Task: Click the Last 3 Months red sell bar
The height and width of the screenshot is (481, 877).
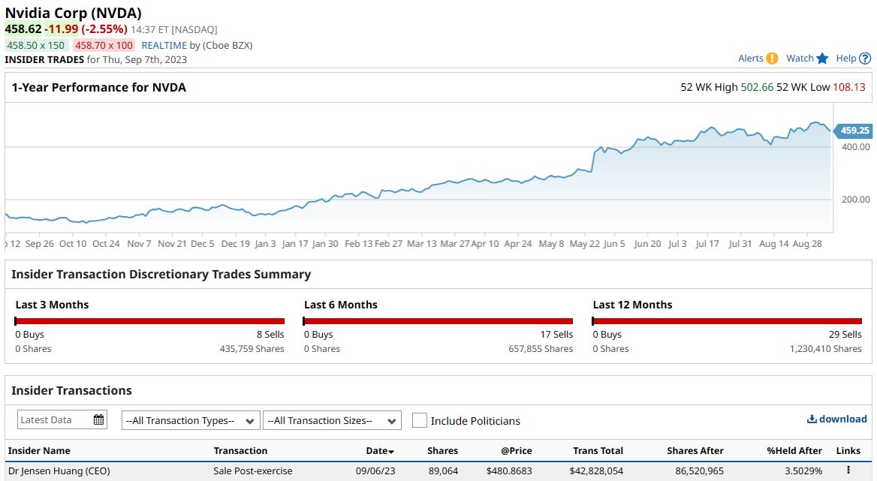Action: (150, 320)
